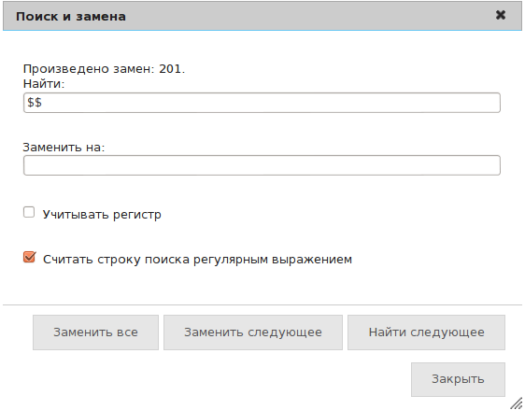
Task: Click the word "замена" in the dialog title
Action: click(x=101, y=17)
